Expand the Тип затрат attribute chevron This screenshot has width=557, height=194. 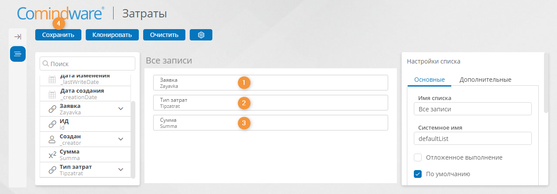point(121,170)
